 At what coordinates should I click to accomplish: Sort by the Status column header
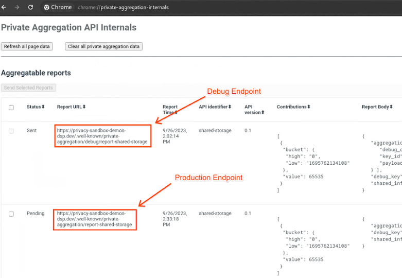[x=36, y=107]
